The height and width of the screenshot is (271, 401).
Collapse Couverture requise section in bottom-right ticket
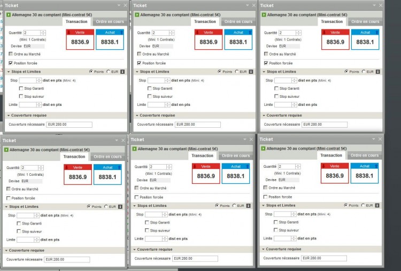point(263,249)
